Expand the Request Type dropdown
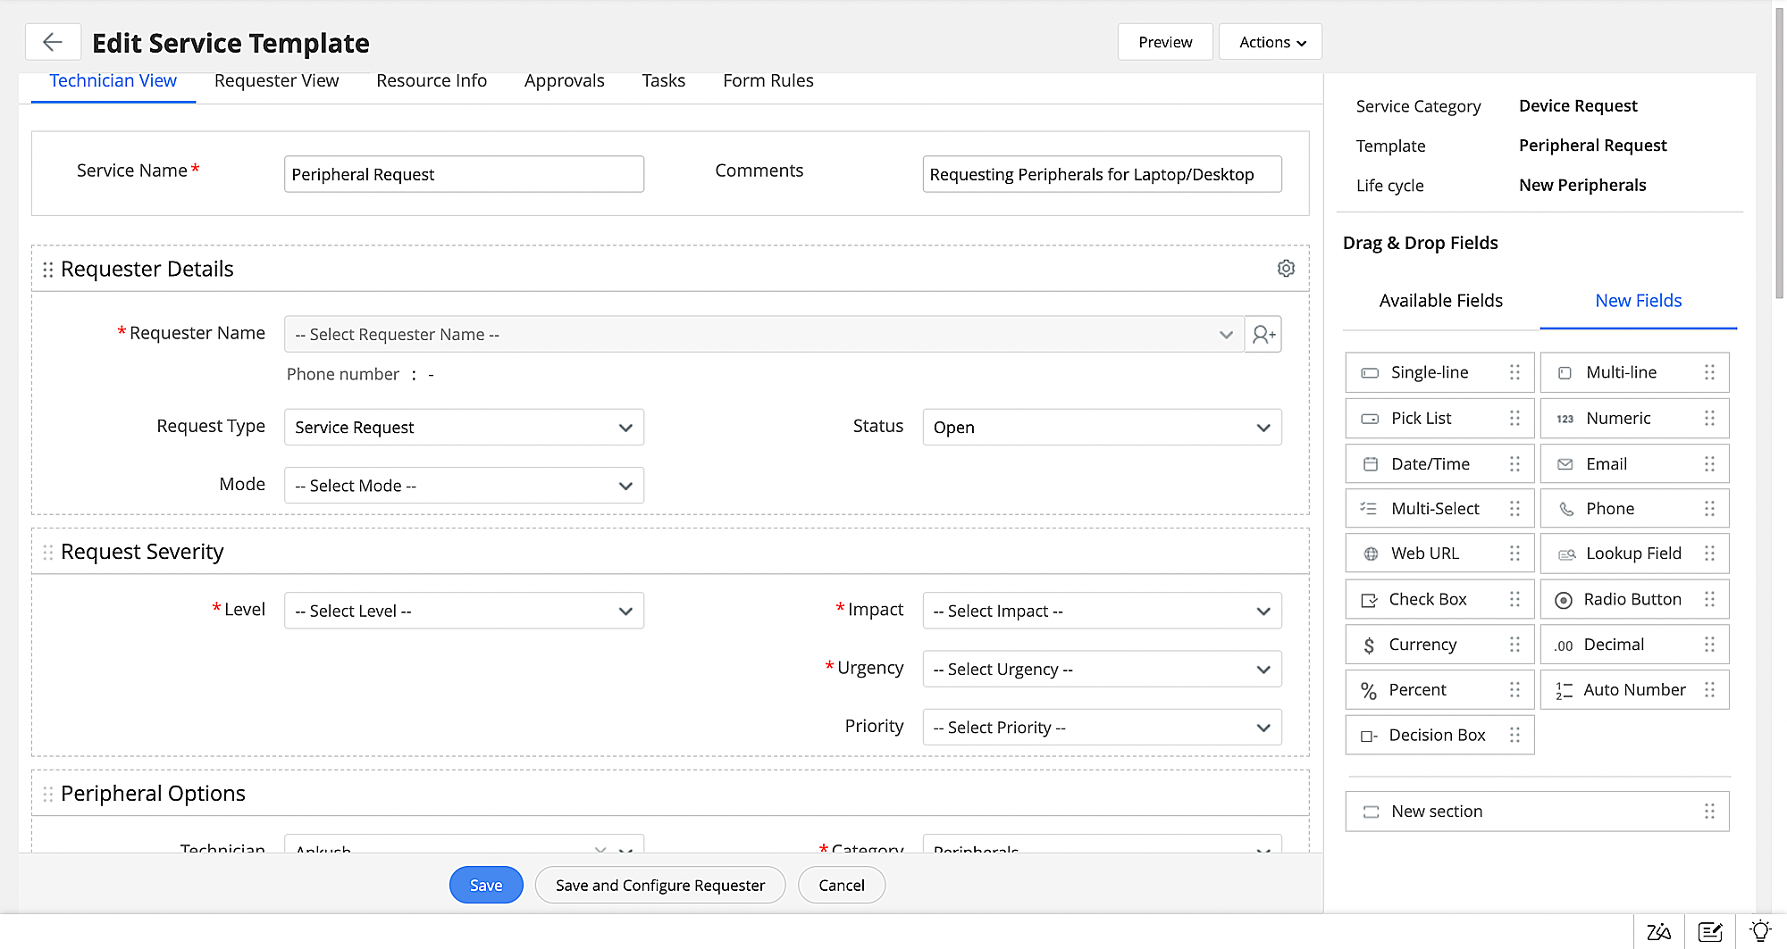 464,428
